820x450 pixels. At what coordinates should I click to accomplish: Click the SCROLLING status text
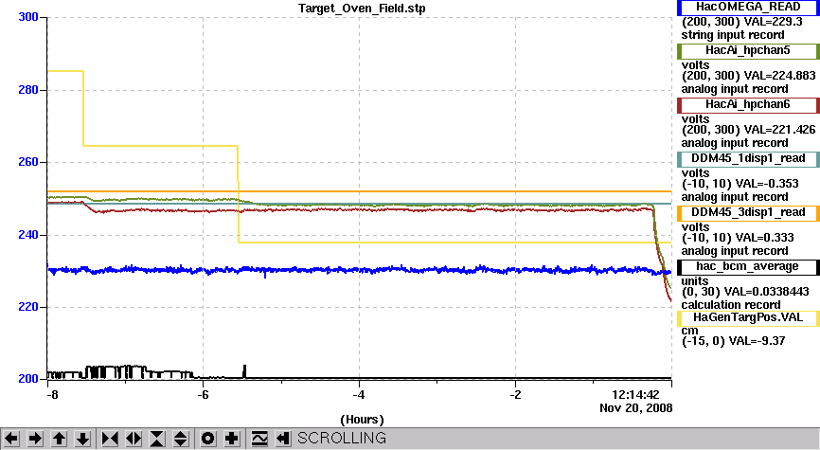coord(342,438)
